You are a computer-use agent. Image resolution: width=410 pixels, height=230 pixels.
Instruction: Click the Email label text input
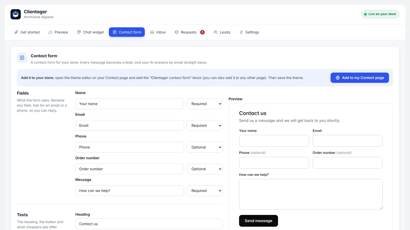tap(130, 125)
